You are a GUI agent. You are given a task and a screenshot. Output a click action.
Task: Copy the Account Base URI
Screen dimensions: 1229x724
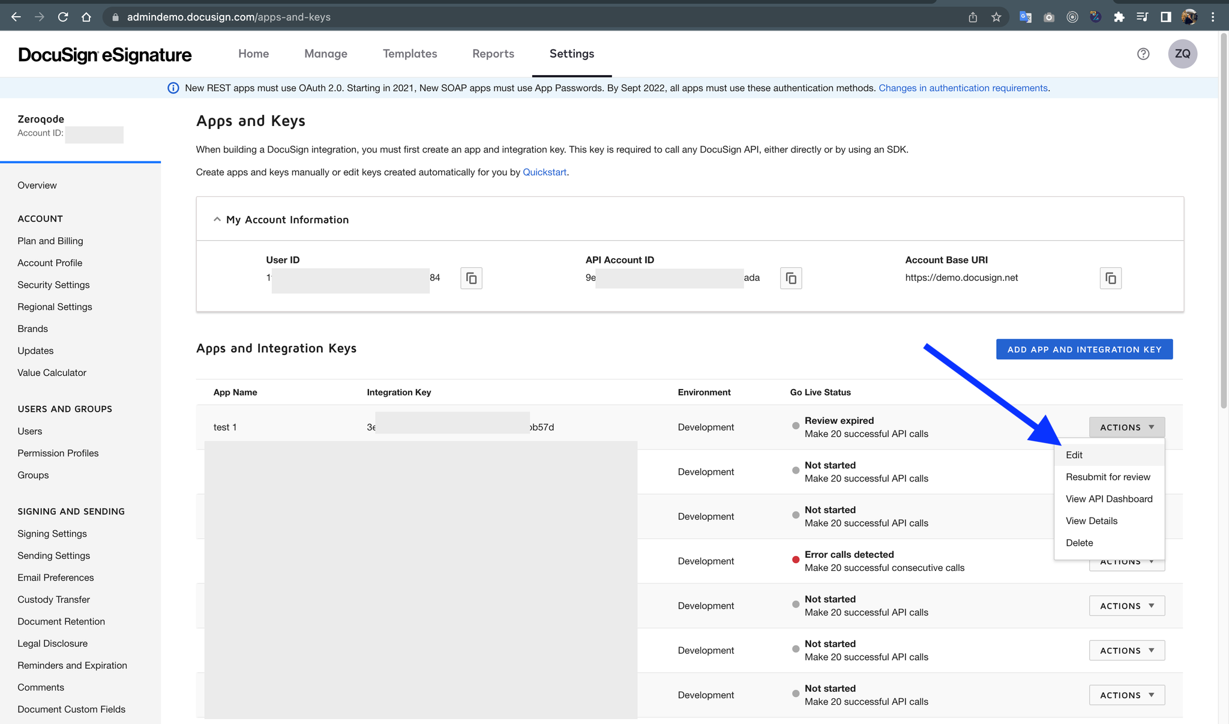1111,278
